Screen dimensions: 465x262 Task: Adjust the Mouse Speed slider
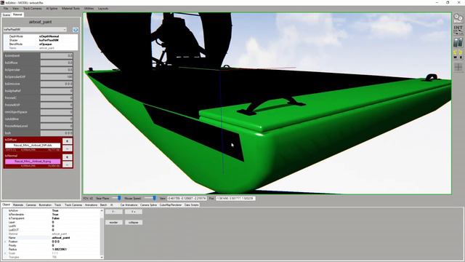coord(154,198)
